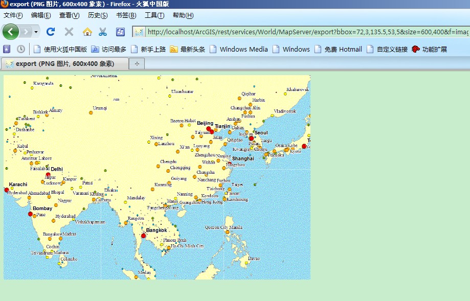The height and width of the screenshot is (301, 470).
Task: Click the Stop loading X icon
Action: 69,32
